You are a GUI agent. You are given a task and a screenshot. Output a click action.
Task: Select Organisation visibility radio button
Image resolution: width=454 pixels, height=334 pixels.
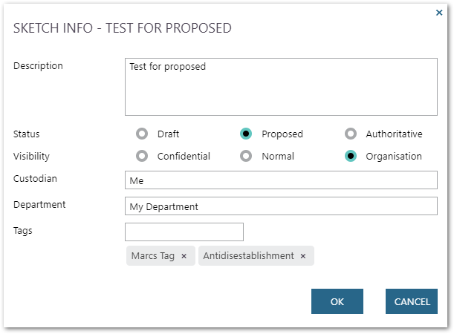350,156
